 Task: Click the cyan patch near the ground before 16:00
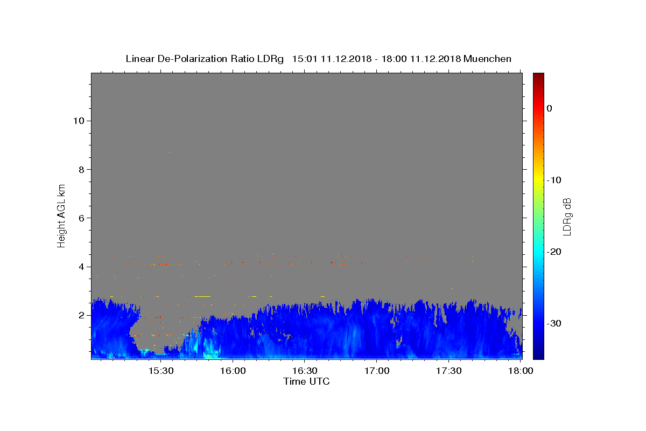click(210, 347)
